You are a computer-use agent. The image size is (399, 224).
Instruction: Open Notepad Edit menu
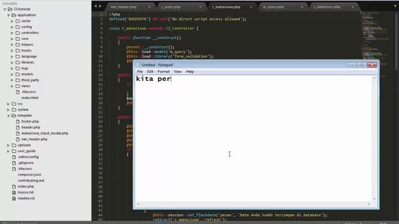tap(150, 72)
